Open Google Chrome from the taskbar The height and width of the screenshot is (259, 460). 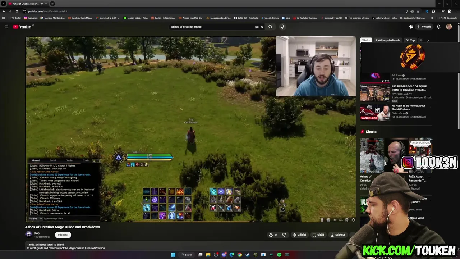coord(239,255)
